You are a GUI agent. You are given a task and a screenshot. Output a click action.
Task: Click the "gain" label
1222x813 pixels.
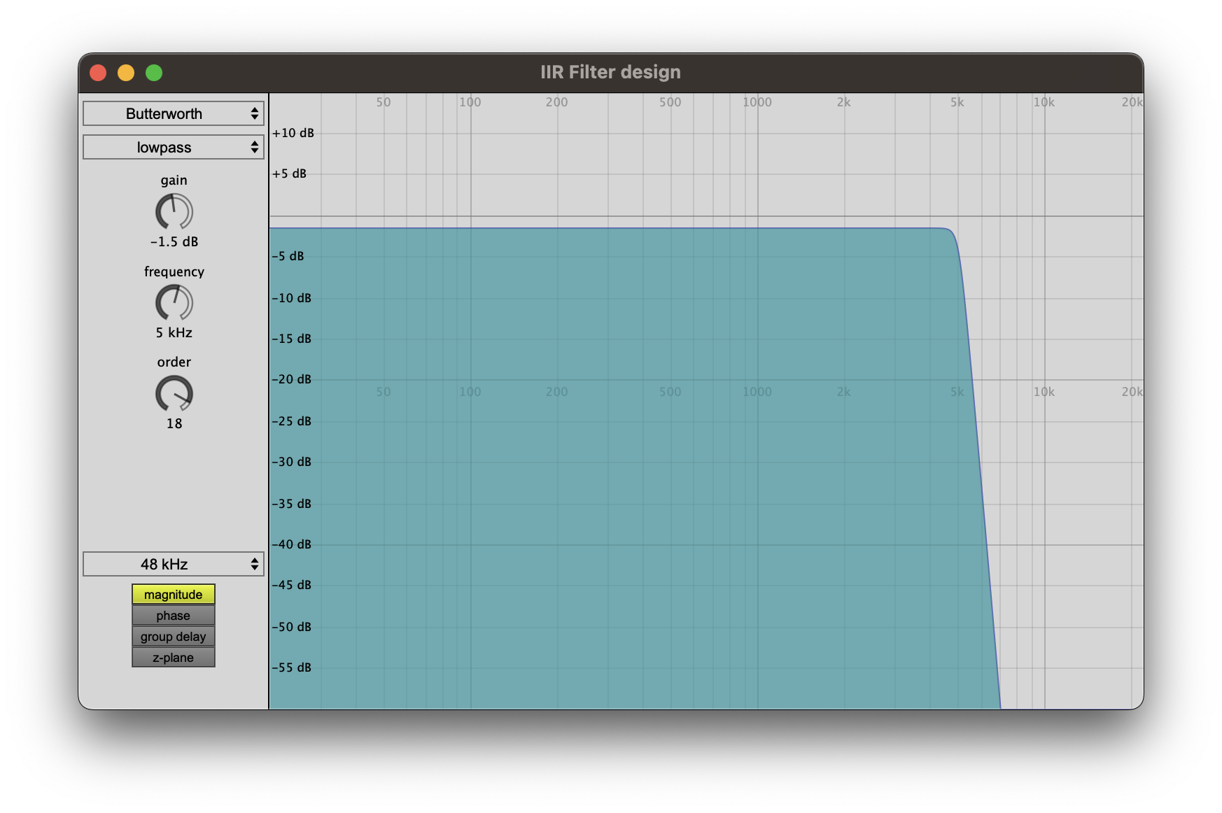point(174,181)
